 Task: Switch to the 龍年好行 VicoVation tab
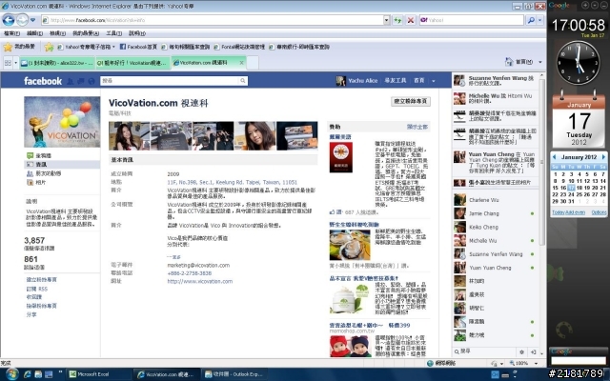(x=132, y=63)
